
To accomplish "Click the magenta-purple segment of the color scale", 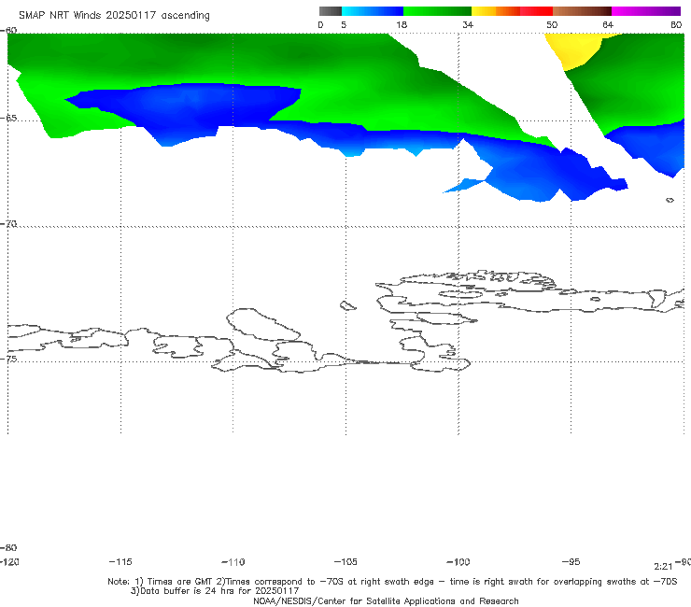I will (646, 11).
